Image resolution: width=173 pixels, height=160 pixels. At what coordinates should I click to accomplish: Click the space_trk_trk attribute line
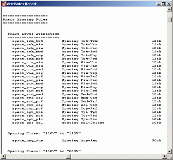click(86, 41)
